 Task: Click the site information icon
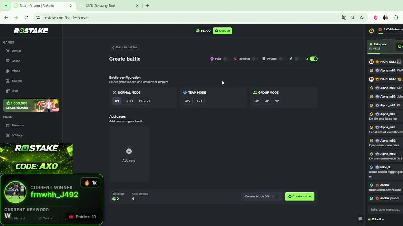point(38,18)
